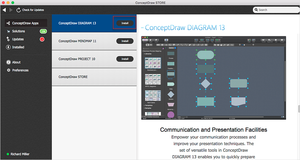Open Updates in the sidebar
The height and width of the screenshot is (160, 300).
click(x=18, y=39)
